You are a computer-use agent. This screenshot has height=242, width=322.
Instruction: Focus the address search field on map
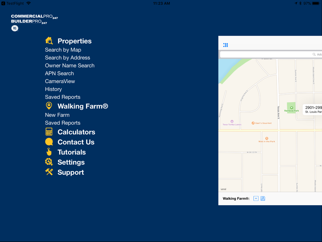(x=271, y=54)
